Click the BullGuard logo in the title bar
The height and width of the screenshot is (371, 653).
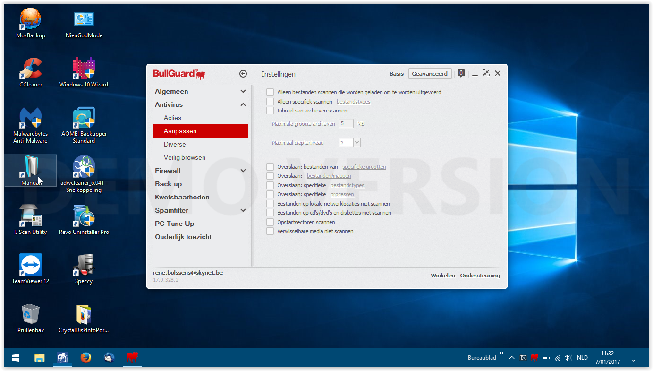point(179,74)
